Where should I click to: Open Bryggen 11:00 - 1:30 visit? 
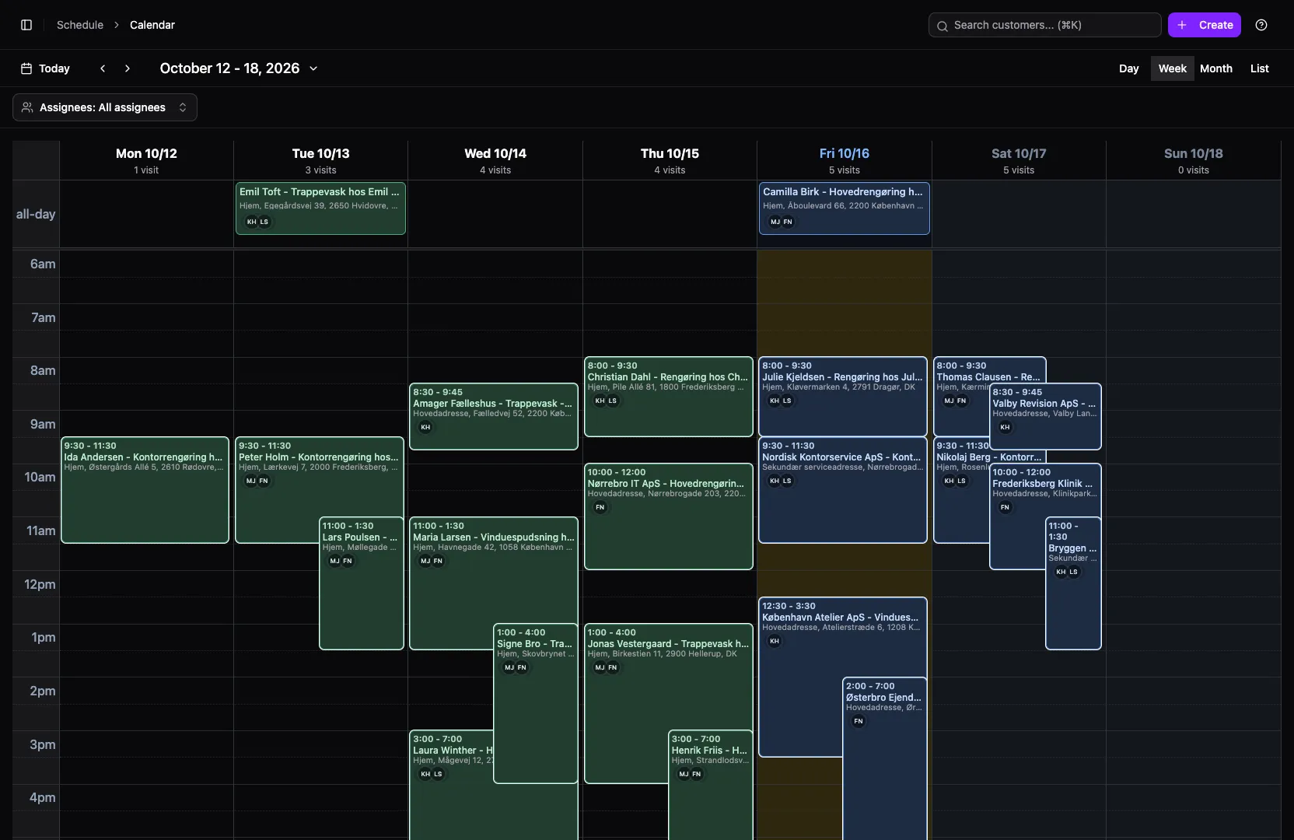(x=1074, y=583)
